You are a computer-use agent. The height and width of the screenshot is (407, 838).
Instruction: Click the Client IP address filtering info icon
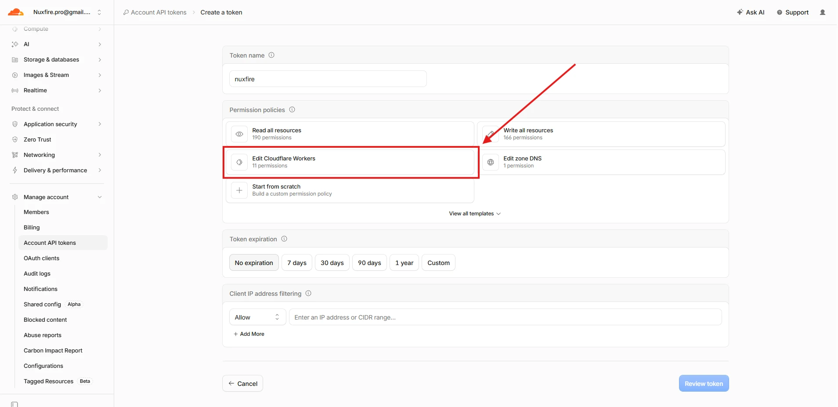[x=308, y=294]
